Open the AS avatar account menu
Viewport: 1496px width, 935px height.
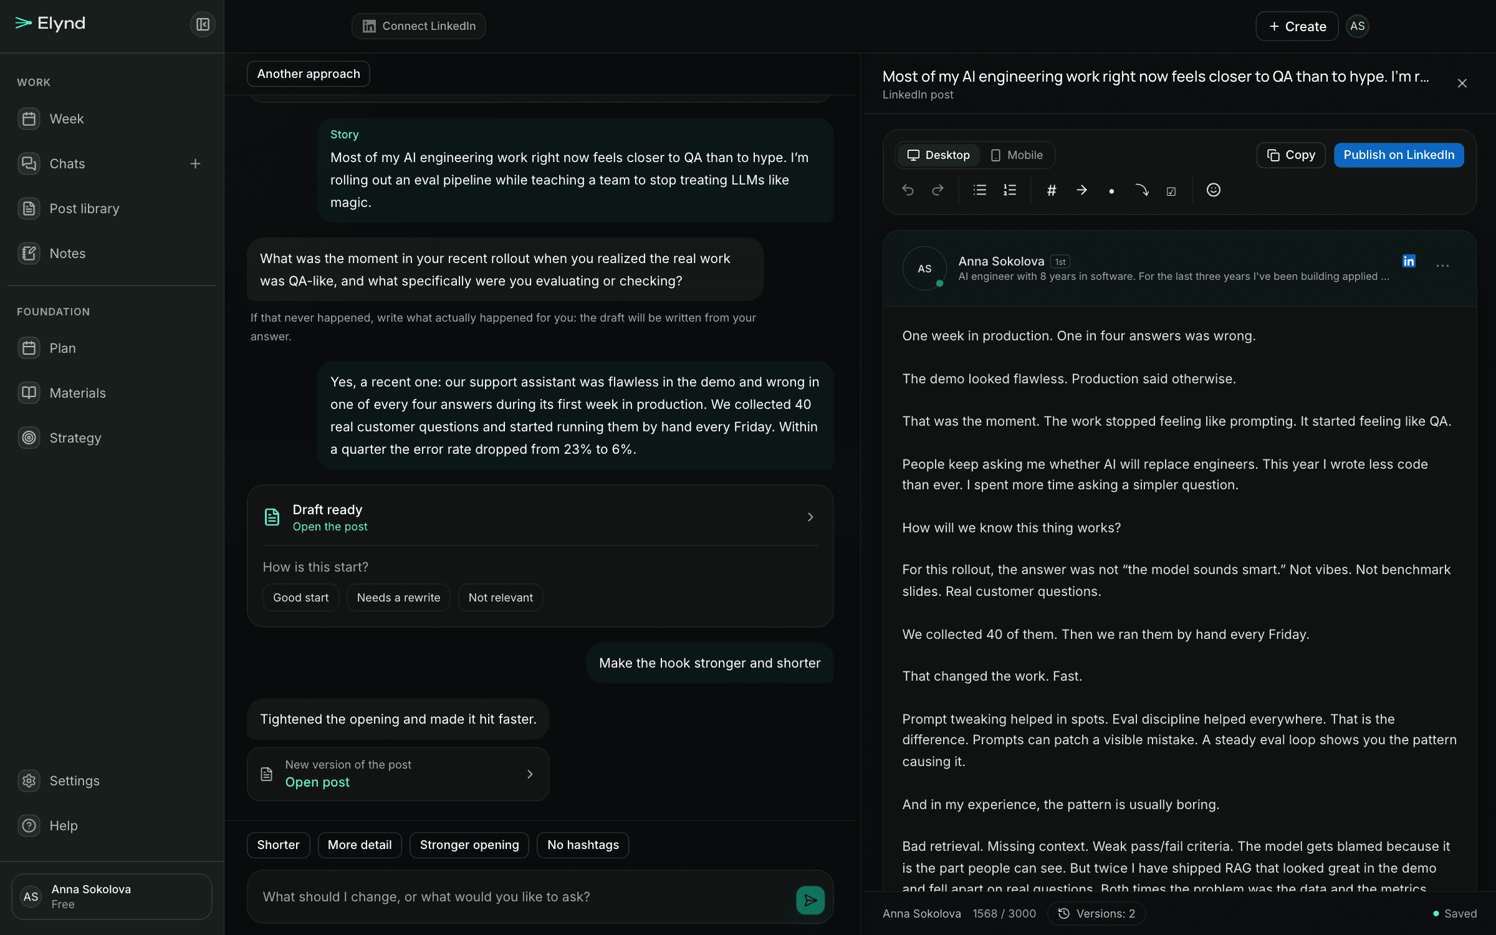[x=1357, y=26]
